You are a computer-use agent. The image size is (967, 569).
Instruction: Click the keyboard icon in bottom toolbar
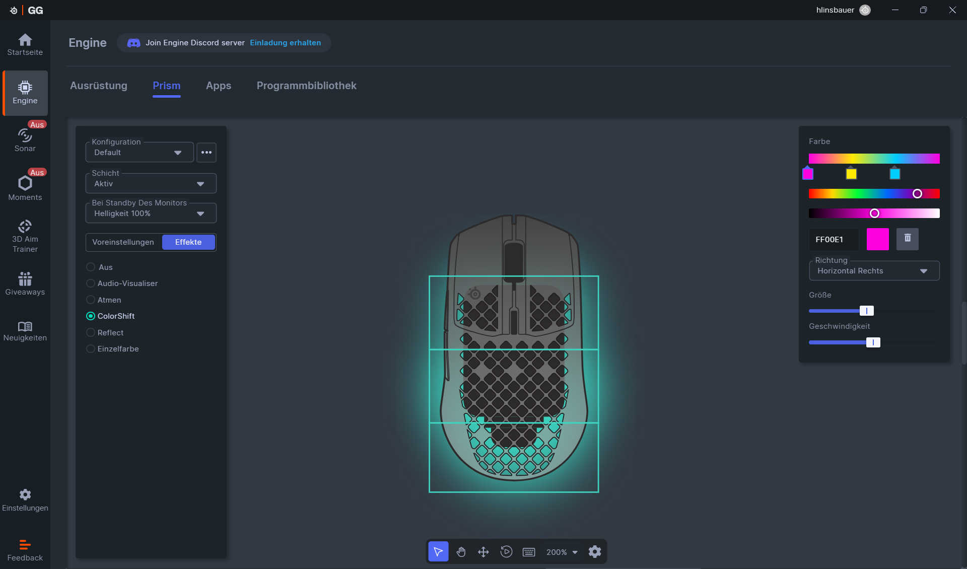coord(529,552)
